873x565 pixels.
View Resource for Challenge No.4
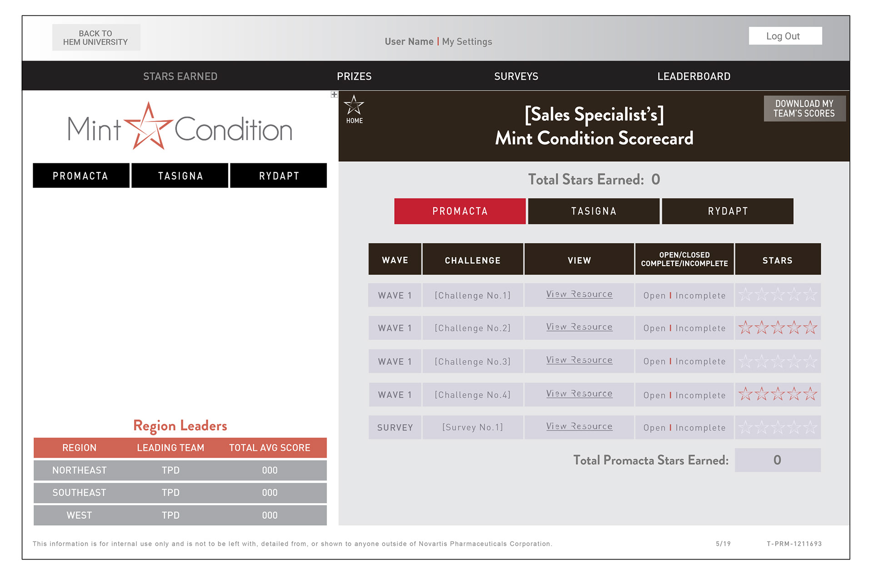579,394
